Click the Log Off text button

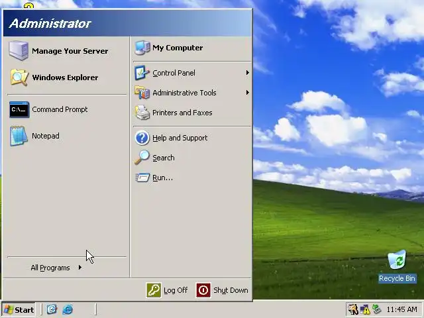tap(176, 290)
